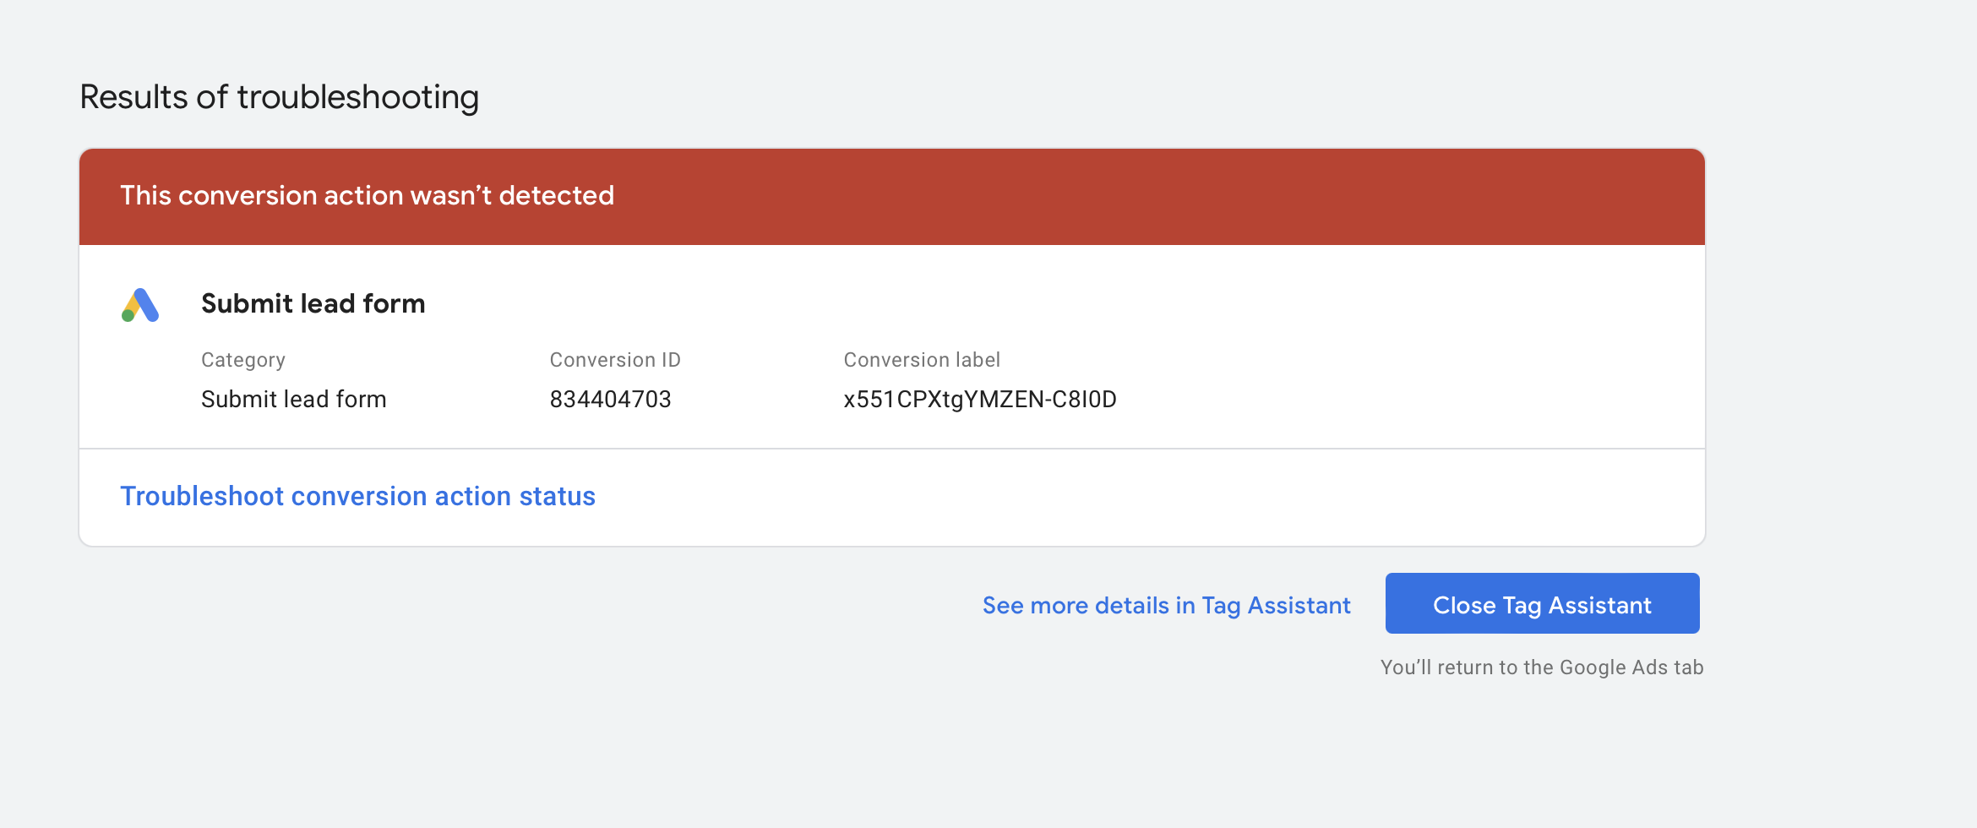
Task: Click the Conversion ID field label
Action: (615, 360)
